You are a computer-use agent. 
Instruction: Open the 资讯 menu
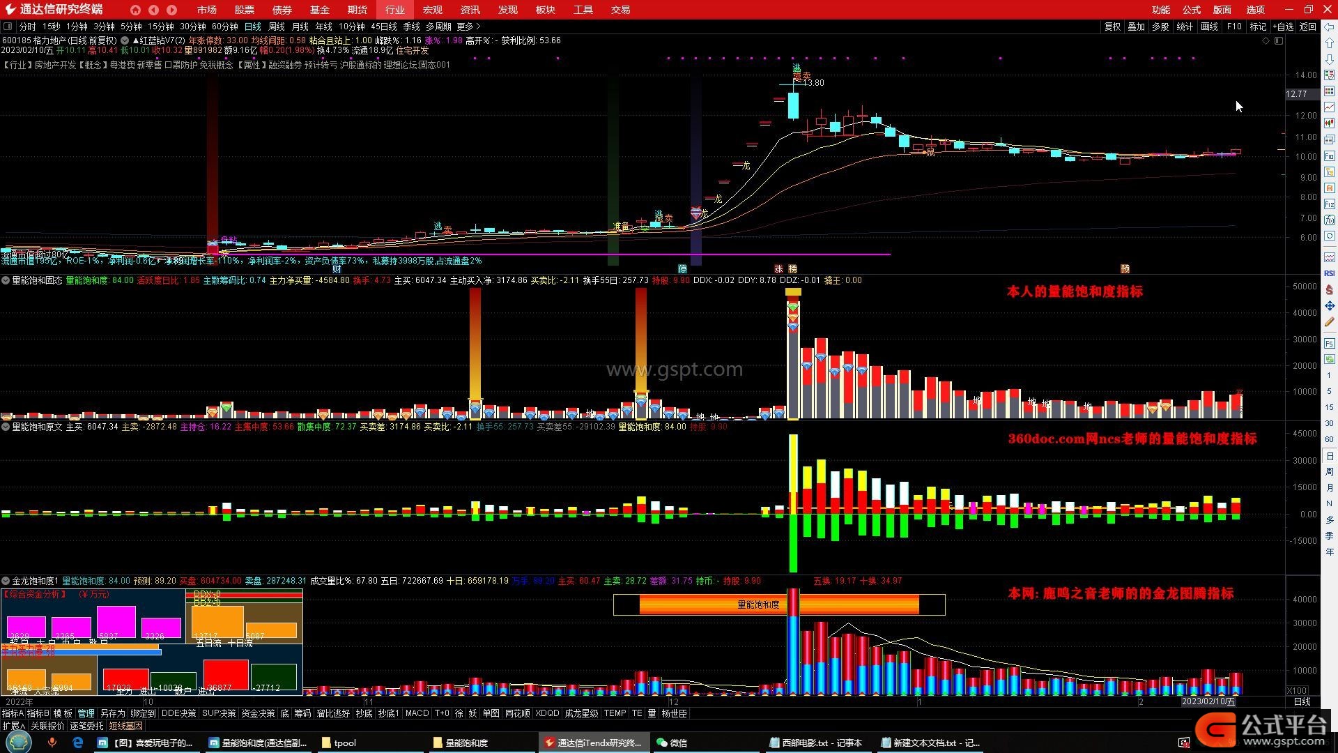point(470,10)
